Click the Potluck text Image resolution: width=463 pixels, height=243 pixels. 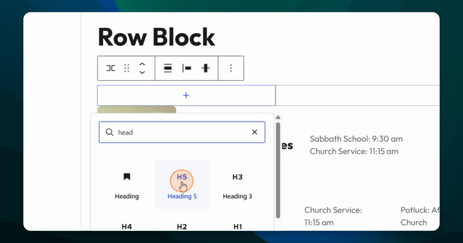420,216
